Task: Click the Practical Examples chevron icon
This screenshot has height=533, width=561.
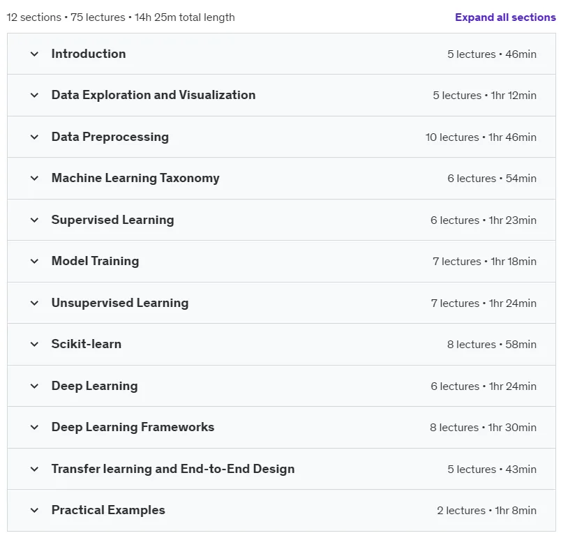Action: tap(34, 510)
